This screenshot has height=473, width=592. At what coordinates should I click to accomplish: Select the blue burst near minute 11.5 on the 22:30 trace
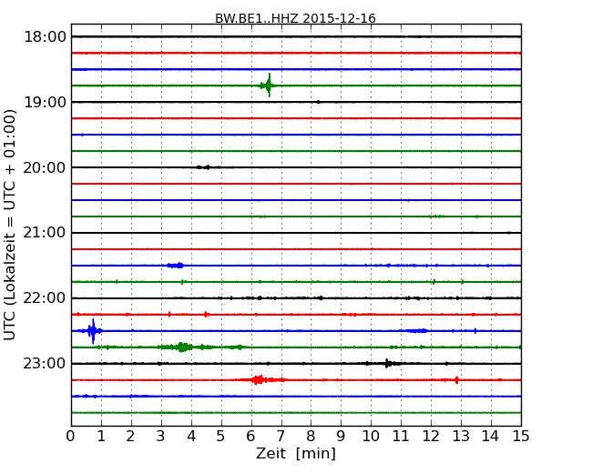(417, 331)
